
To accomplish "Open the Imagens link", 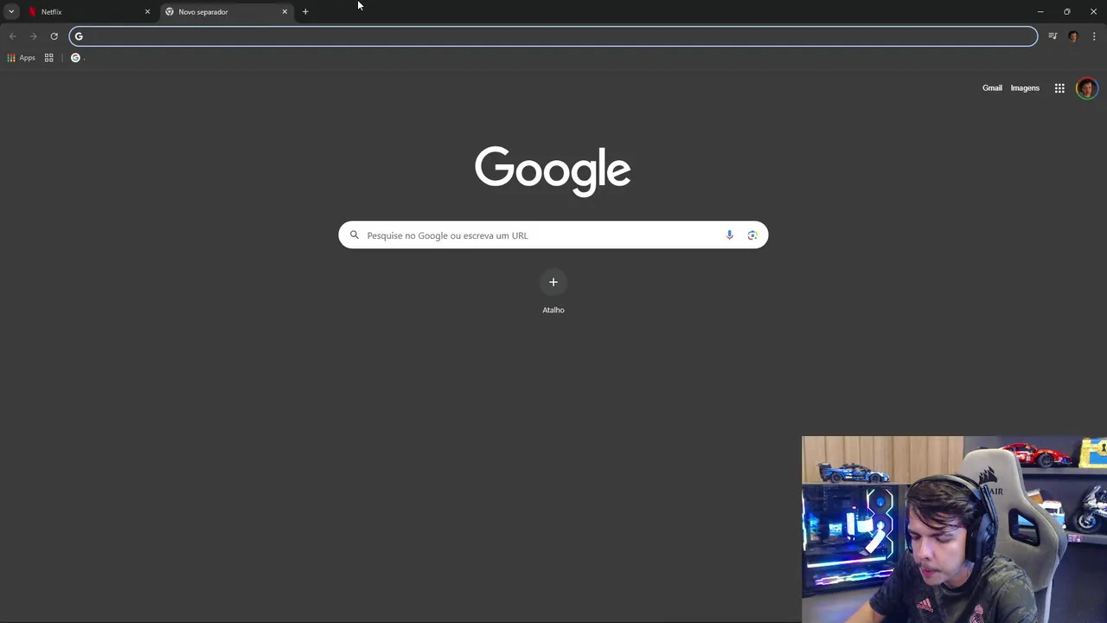I will [x=1025, y=88].
